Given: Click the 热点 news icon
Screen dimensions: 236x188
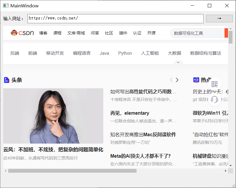Looking at the screenshot, I should point(196,80).
